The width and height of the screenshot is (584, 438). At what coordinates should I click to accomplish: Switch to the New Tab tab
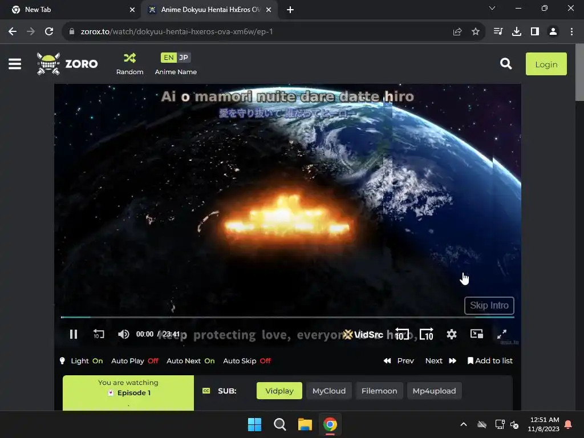70,10
